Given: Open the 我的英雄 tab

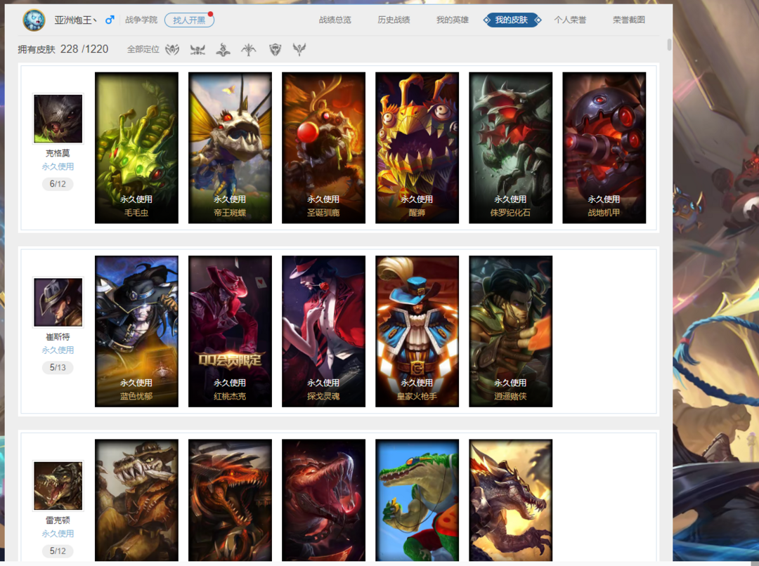Looking at the screenshot, I should coord(453,20).
